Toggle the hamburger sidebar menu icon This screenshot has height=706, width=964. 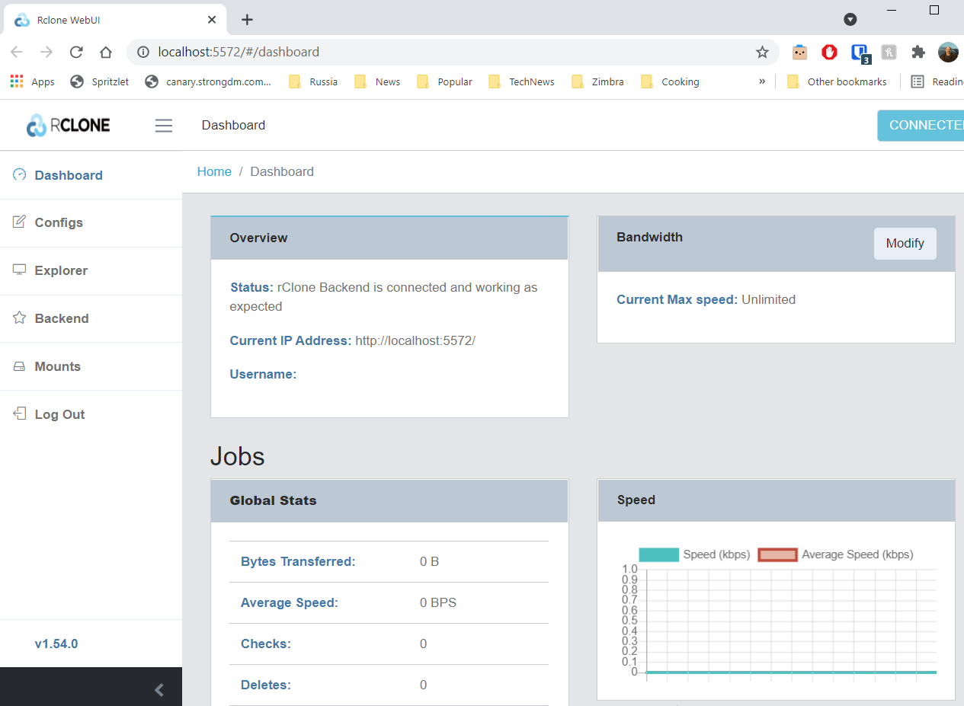[164, 126]
